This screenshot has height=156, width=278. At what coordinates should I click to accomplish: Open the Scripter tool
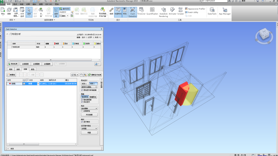pos(180,11)
